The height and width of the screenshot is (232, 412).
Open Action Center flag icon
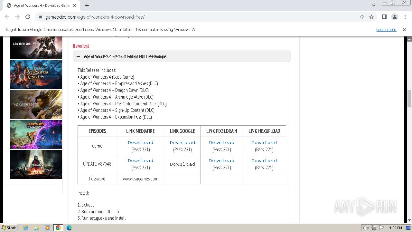(381, 228)
